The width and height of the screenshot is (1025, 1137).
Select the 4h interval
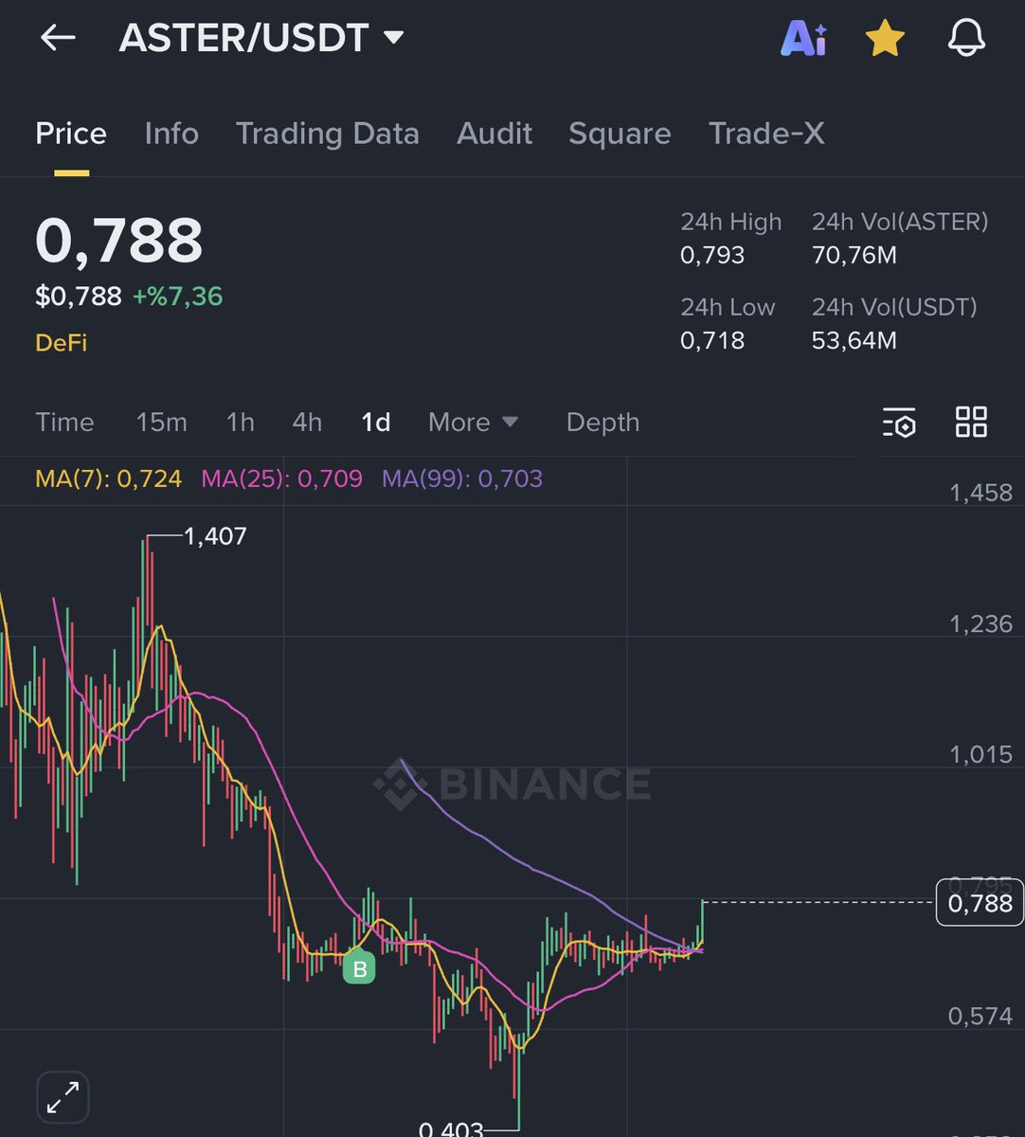pos(307,422)
